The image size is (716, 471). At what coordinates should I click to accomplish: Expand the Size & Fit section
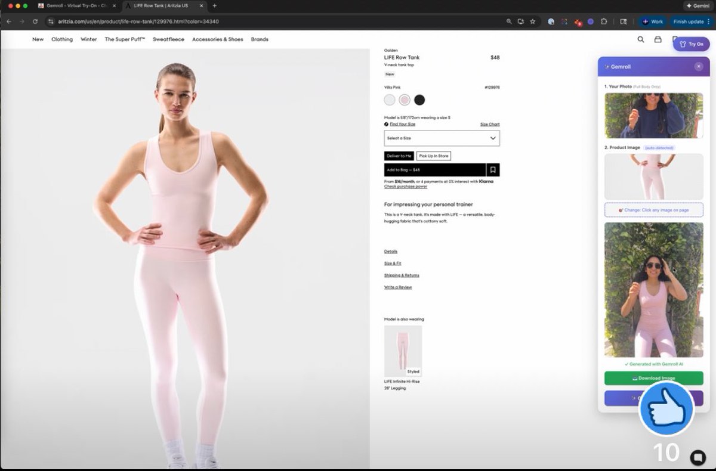(x=393, y=264)
